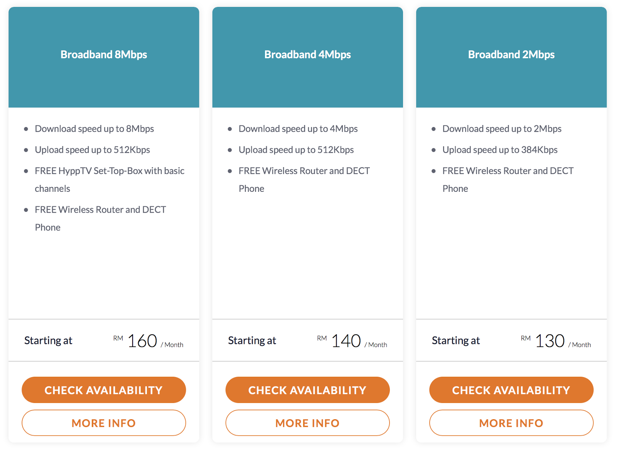This screenshot has height=457, width=617.
Task: Select the 'Upload speed up to 384Kbps' line
Action: coord(500,150)
